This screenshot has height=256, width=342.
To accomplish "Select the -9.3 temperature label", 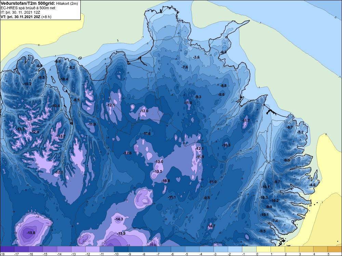I will [198, 97].
